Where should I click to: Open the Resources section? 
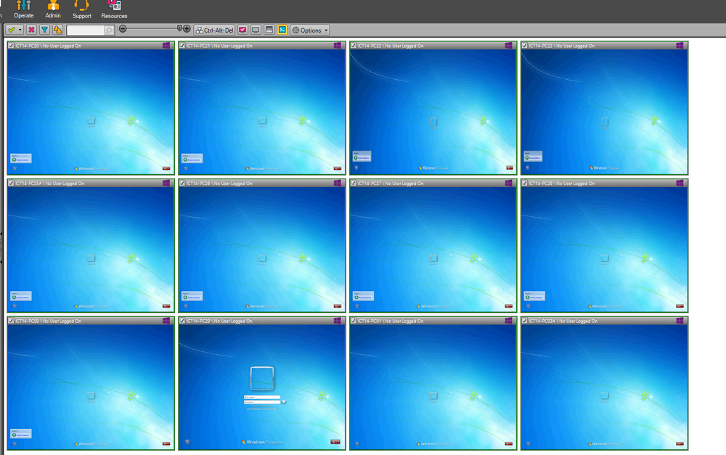(114, 9)
